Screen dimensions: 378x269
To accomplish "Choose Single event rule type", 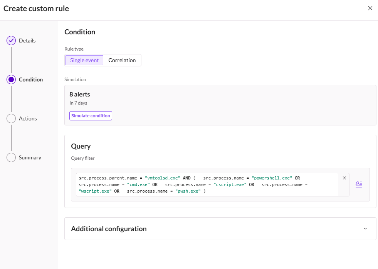I will (84, 60).
